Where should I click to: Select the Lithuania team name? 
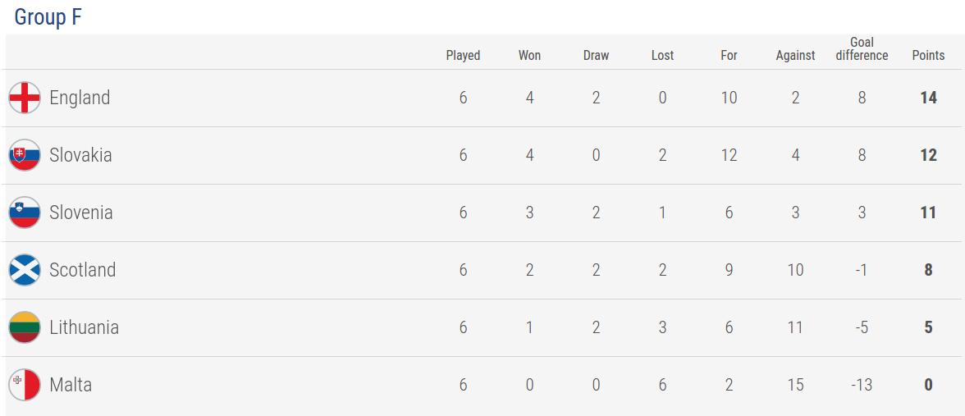(x=84, y=327)
